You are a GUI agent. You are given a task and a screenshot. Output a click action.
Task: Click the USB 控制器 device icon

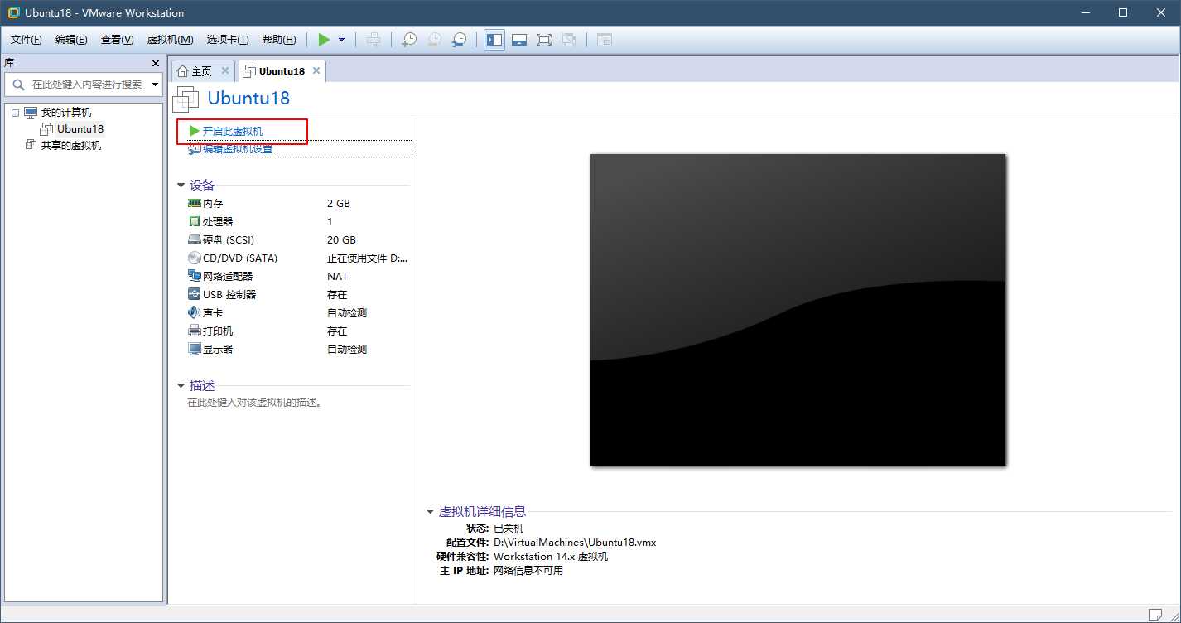[195, 294]
